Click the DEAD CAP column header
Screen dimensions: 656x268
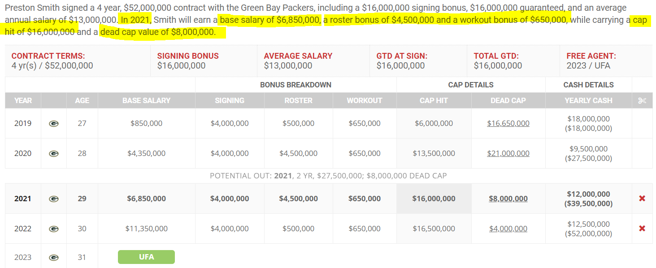[508, 100]
